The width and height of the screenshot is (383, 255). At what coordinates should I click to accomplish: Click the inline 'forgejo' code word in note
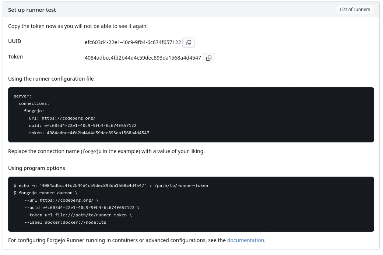tap(92, 152)
